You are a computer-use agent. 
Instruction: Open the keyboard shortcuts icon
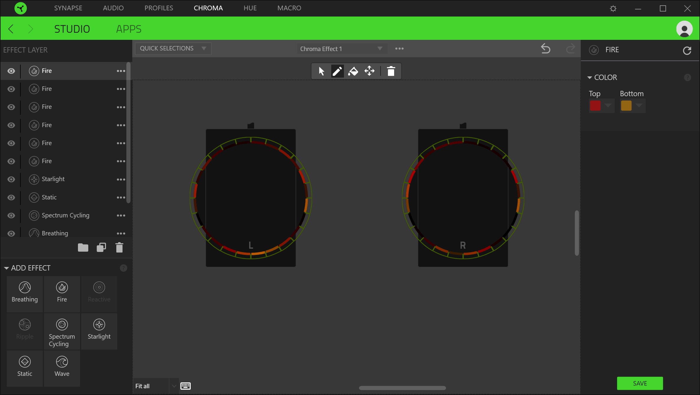(185, 386)
